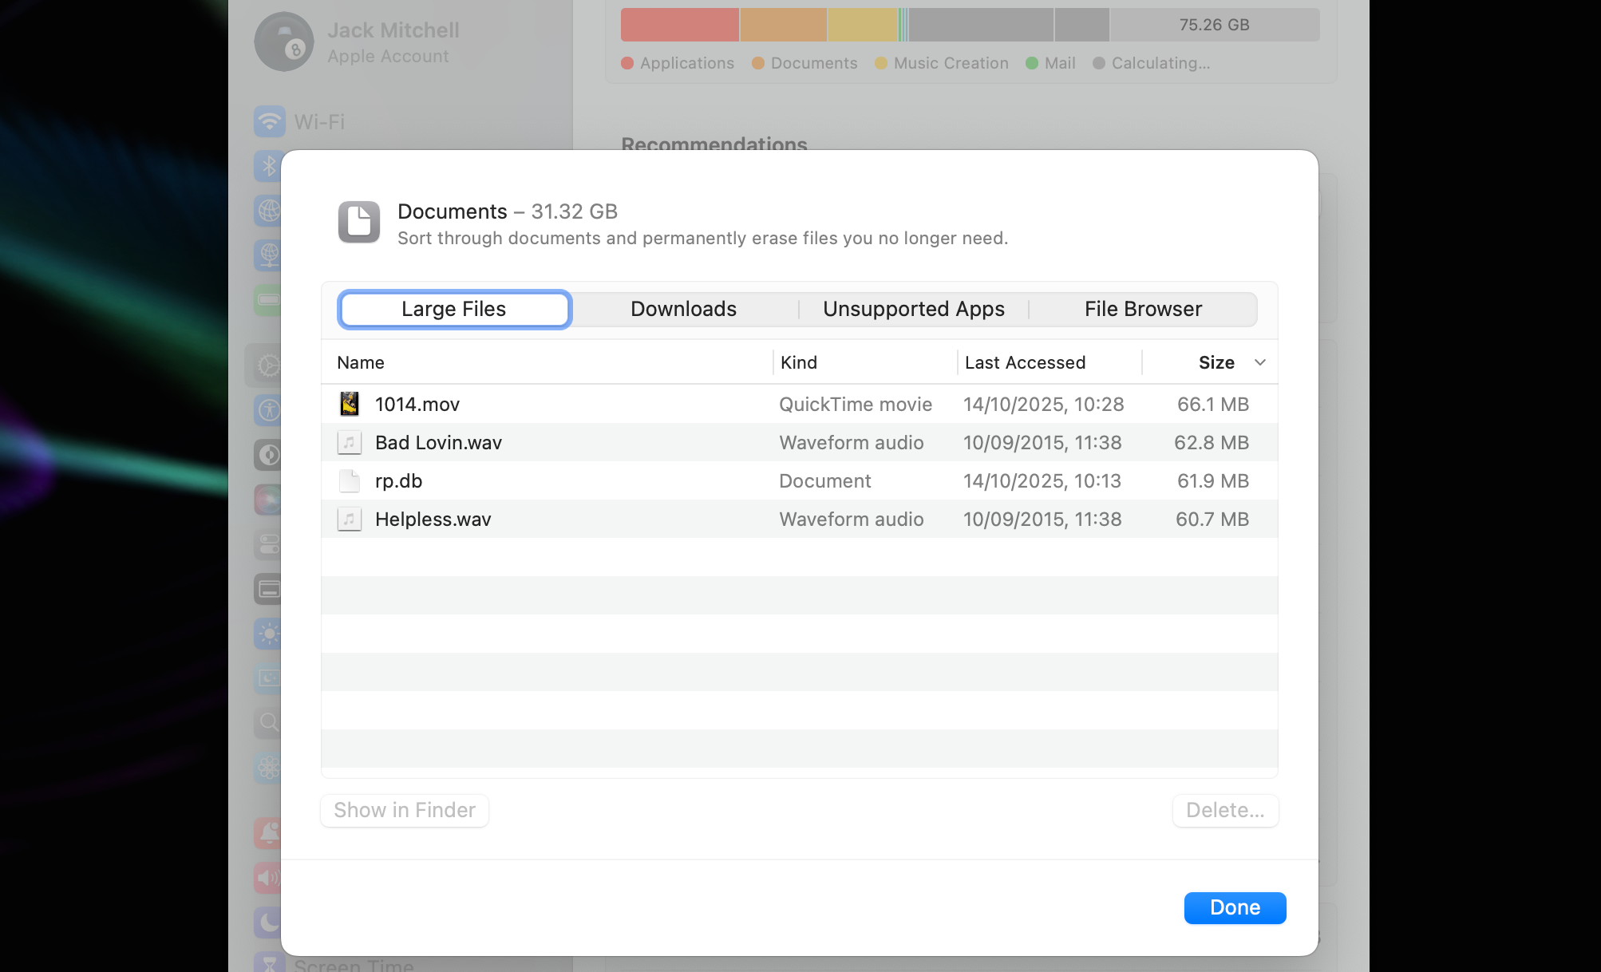Click red Applications segment of storage bar
Image resolution: width=1601 pixels, height=972 pixels.
[680, 25]
